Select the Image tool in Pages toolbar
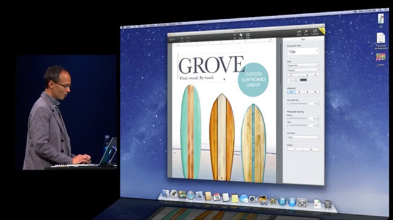 click(248, 36)
